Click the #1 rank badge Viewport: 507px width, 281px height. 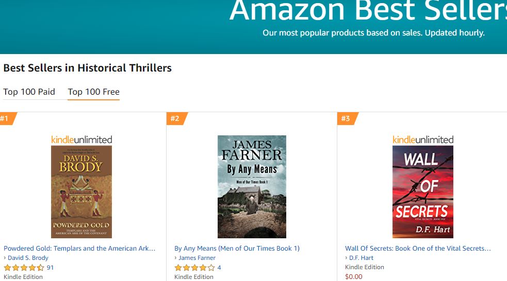(x=6, y=119)
